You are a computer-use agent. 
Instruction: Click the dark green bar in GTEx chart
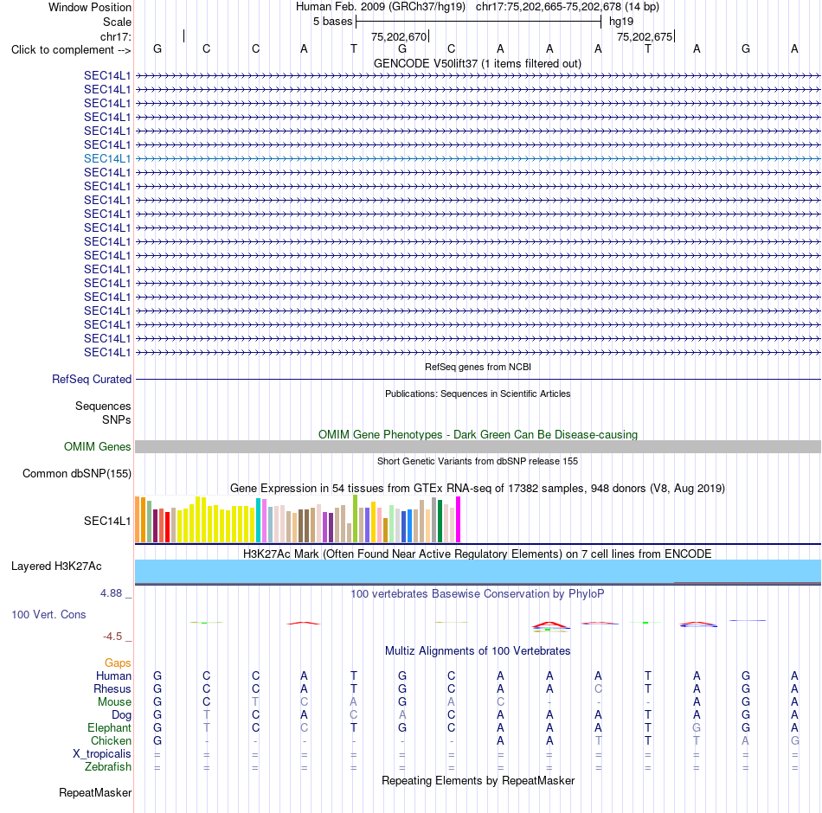(x=440, y=521)
